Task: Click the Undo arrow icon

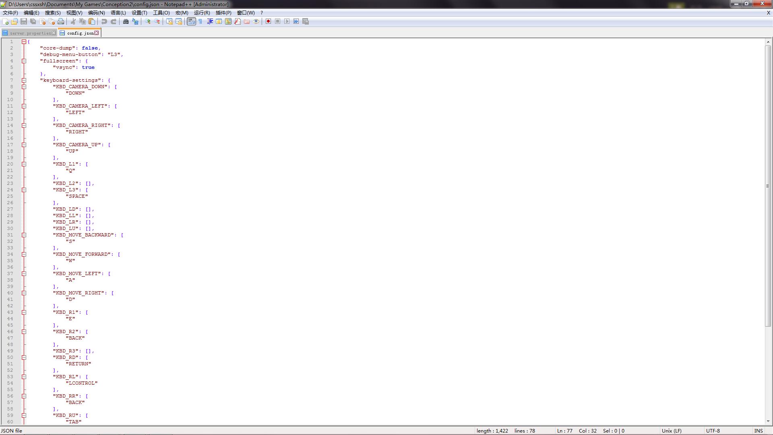Action: tap(104, 21)
